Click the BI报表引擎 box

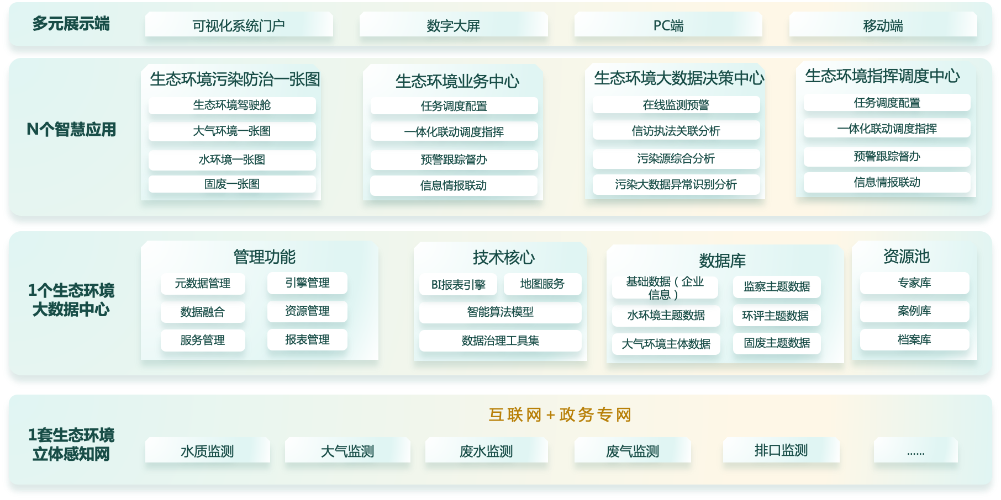tap(459, 284)
